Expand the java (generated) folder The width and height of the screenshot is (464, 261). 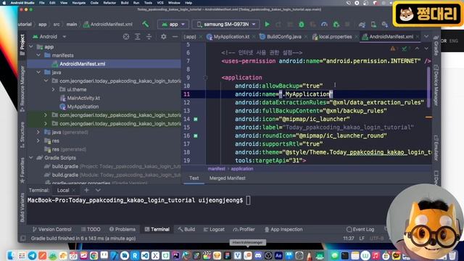[38, 132]
